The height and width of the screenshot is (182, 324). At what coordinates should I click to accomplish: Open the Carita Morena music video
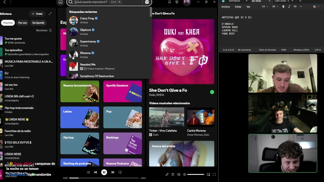(200, 122)
